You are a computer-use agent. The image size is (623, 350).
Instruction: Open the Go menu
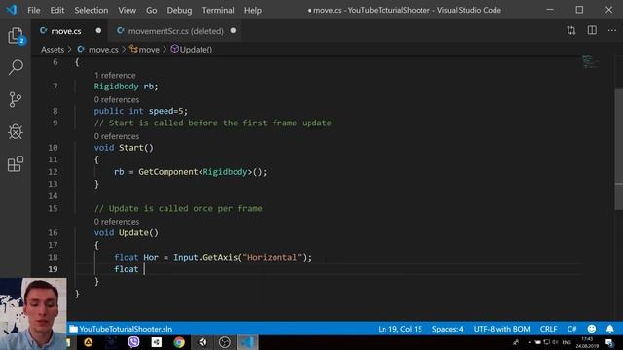pyautogui.click(x=152, y=10)
